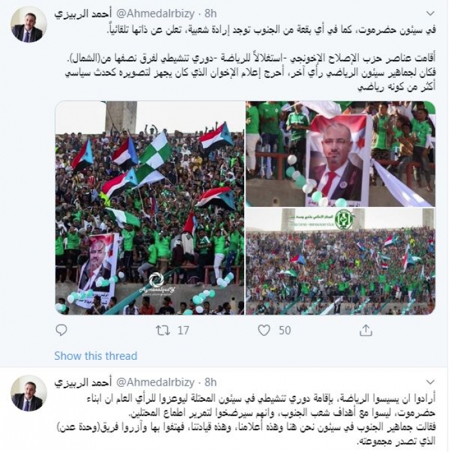Open the bottom-right crowd stadium photo
This screenshot has width=451, height=452.
click(340, 261)
